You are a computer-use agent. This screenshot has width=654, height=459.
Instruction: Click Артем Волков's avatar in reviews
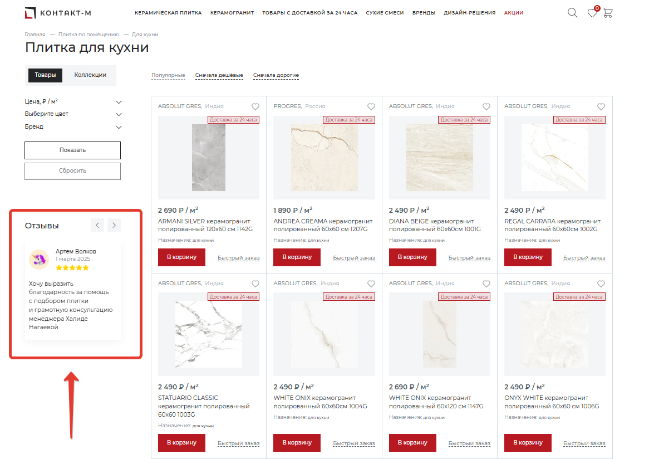[39, 260]
